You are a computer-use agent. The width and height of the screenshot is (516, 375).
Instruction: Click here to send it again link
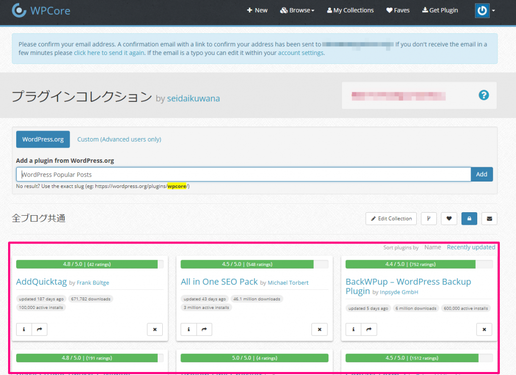[x=109, y=53]
